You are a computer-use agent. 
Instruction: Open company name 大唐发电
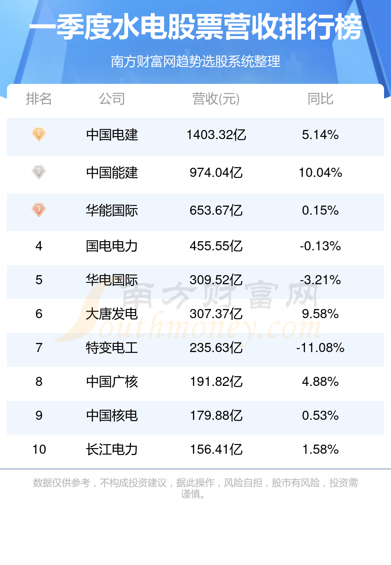point(112,314)
